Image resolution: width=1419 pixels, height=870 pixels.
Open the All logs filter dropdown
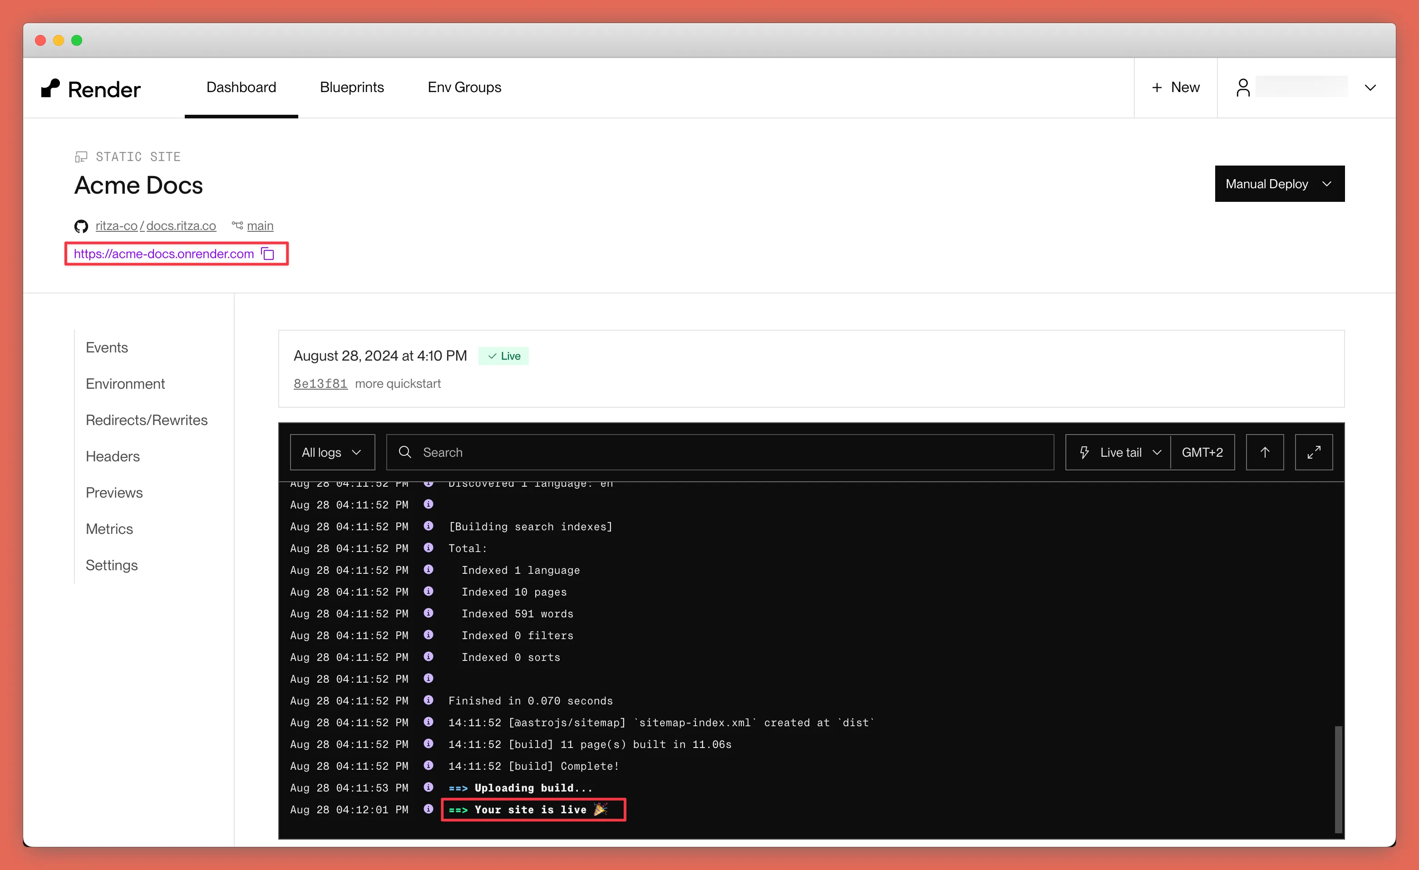coord(332,452)
